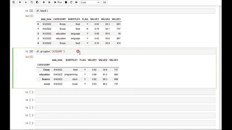The width and height of the screenshot is (232, 130).
Task: Insert a new cell with plus icon
Action: (x=20, y=3)
